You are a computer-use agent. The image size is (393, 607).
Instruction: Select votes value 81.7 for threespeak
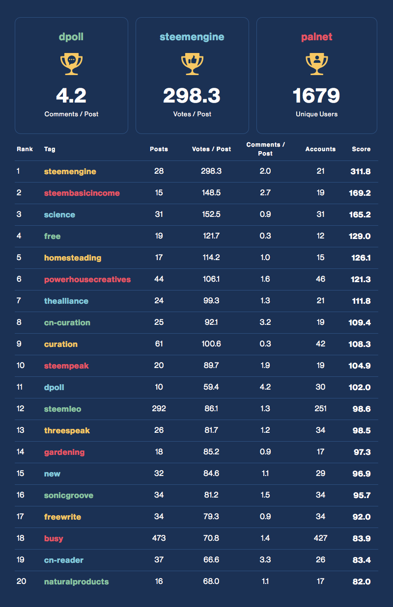211,430
